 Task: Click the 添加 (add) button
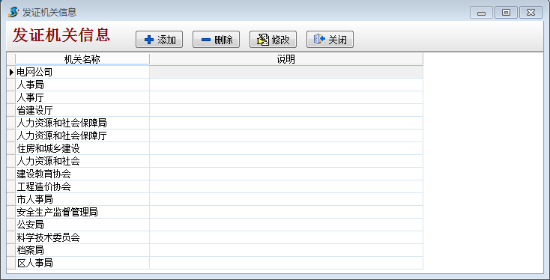coord(160,40)
